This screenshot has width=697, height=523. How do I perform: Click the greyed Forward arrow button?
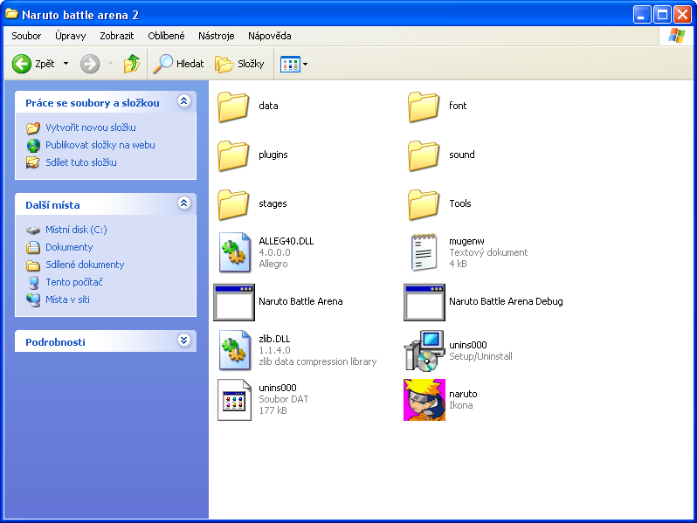(90, 64)
